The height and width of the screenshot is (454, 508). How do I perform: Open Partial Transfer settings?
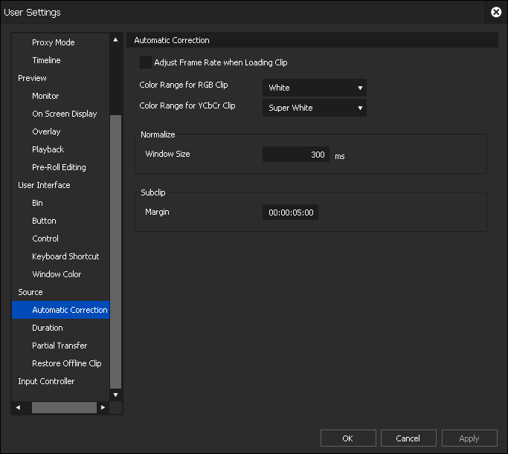point(60,346)
